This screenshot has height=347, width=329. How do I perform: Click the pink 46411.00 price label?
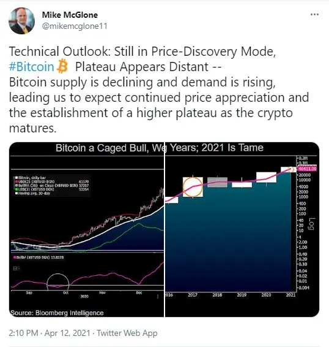(x=307, y=169)
